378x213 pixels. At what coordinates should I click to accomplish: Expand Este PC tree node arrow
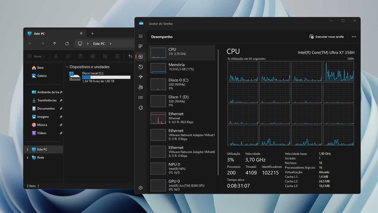click(x=28, y=150)
